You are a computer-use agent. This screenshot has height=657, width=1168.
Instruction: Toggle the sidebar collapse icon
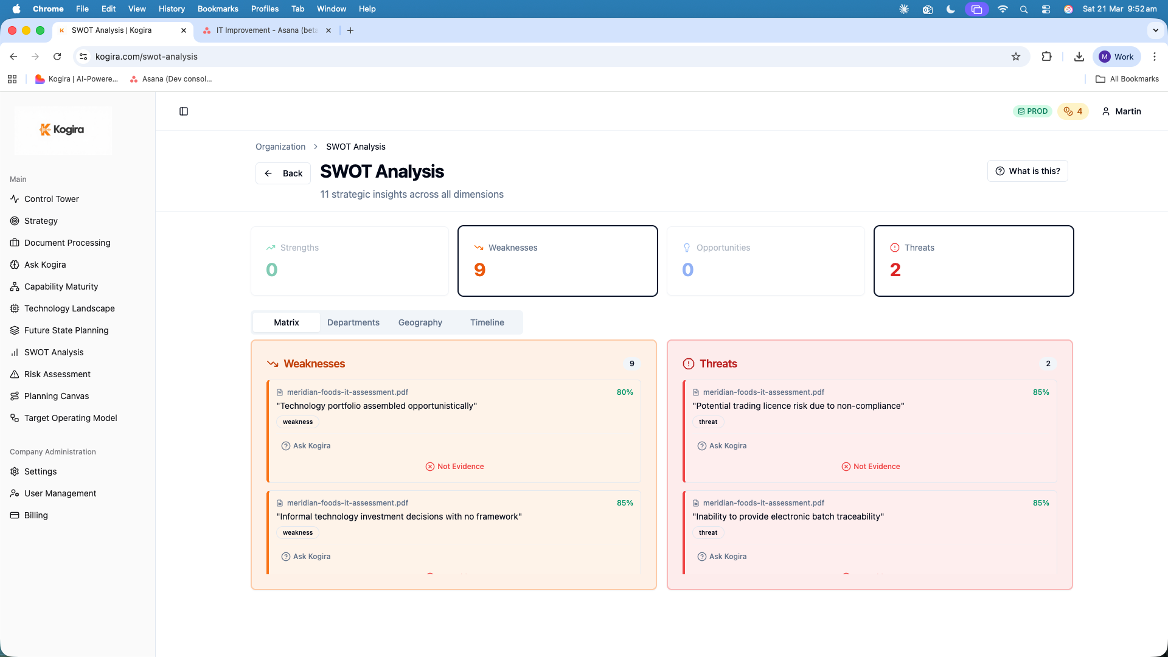point(184,111)
